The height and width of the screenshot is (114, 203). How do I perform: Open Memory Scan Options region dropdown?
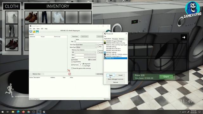84,52
